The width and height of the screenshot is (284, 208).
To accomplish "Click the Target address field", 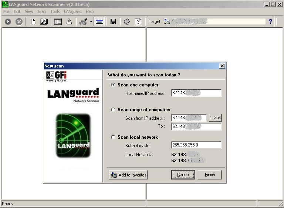I will click(x=218, y=22).
